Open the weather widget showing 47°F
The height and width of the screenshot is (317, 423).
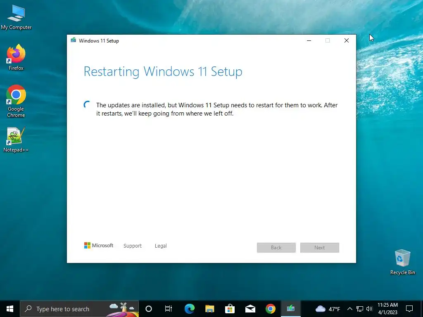pyautogui.click(x=328, y=309)
